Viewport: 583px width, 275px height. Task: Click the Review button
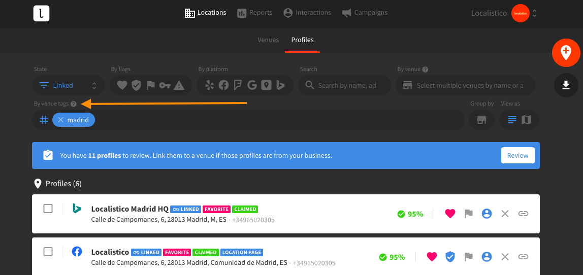[x=517, y=155]
